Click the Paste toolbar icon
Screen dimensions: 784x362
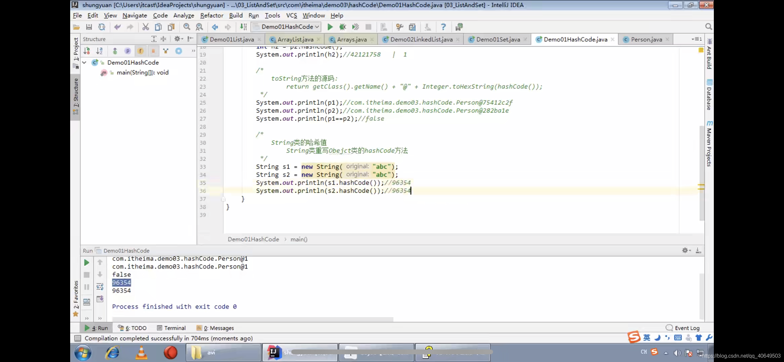pos(171,27)
